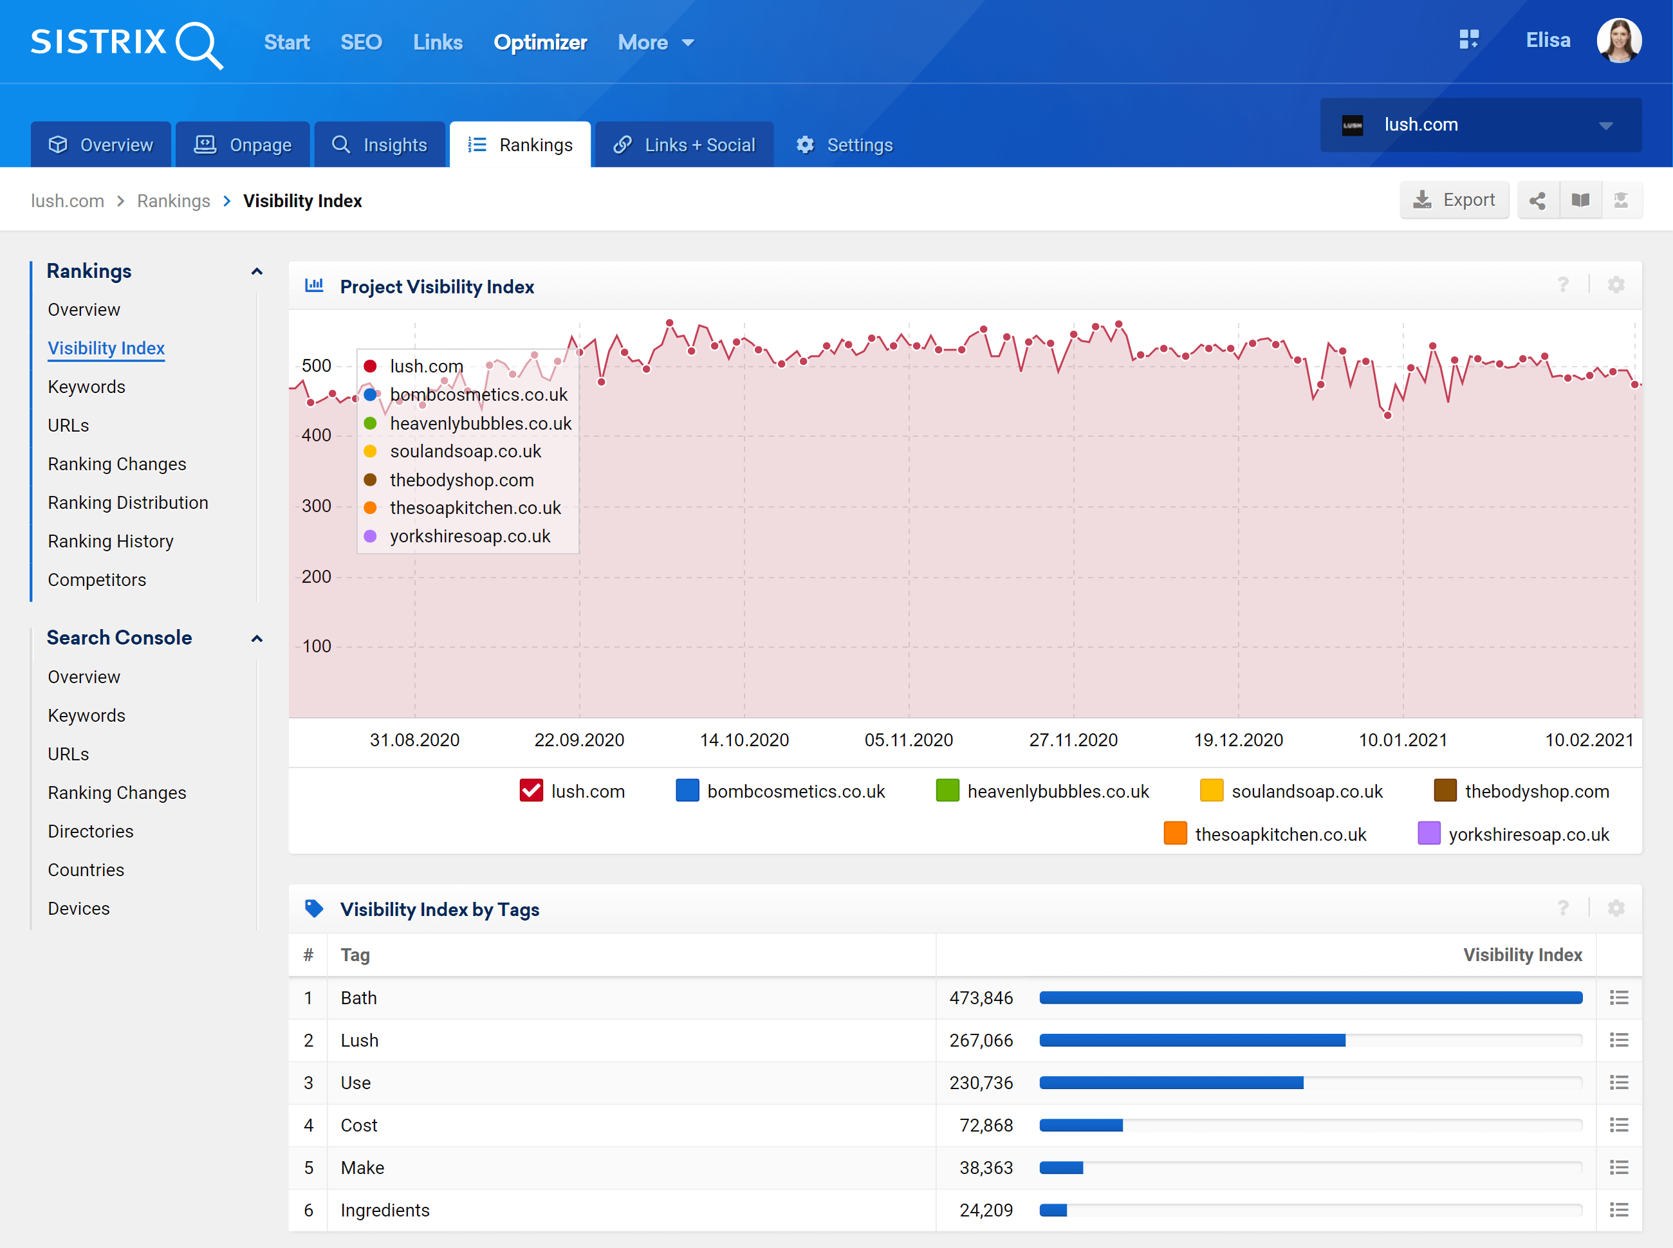
Task: Open the apps grid icon
Action: [x=1468, y=39]
